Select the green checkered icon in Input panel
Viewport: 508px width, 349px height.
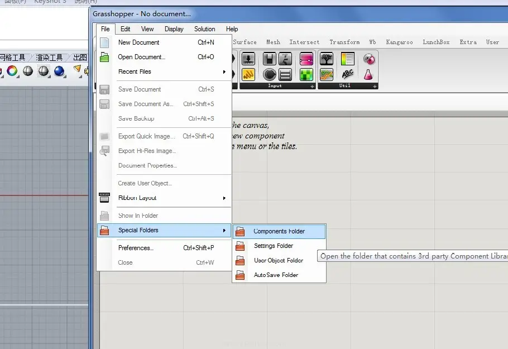pyautogui.click(x=306, y=74)
